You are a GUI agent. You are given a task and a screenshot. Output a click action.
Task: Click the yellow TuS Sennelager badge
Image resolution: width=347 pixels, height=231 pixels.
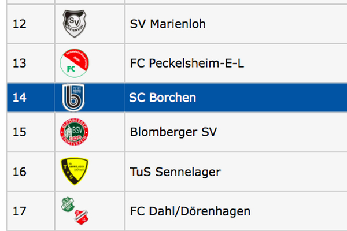[x=74, y=172]
